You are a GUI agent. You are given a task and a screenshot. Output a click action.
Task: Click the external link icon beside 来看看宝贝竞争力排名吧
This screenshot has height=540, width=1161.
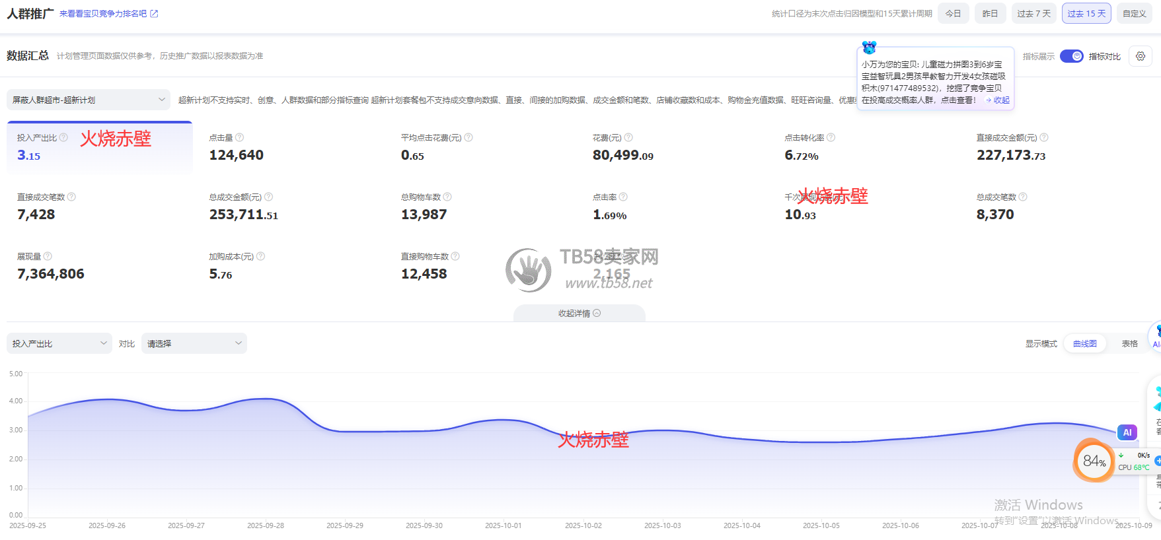coord(154,14)
